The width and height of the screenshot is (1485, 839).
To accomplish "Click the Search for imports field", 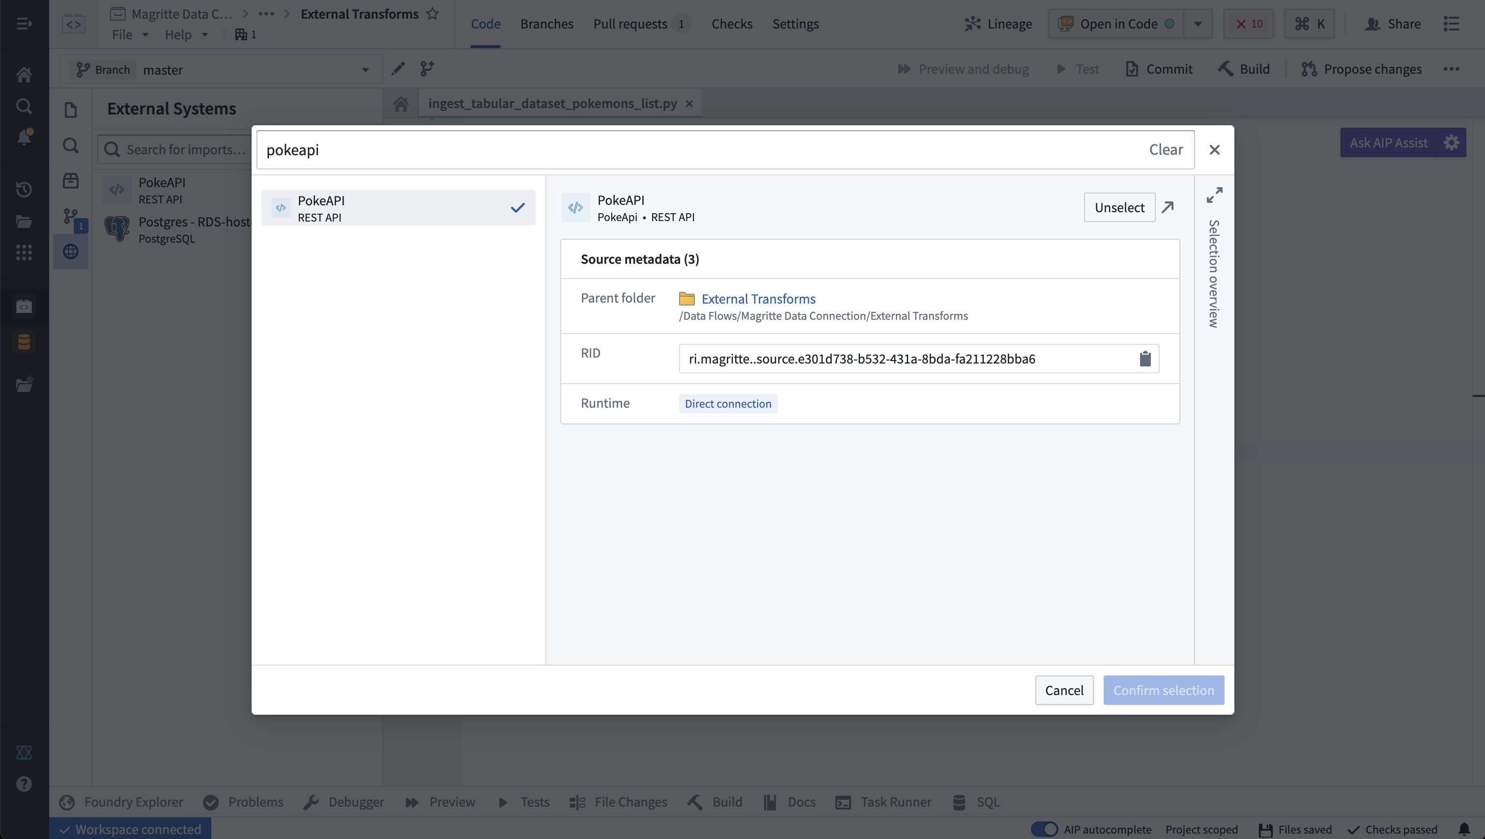I will pos(175,150).
